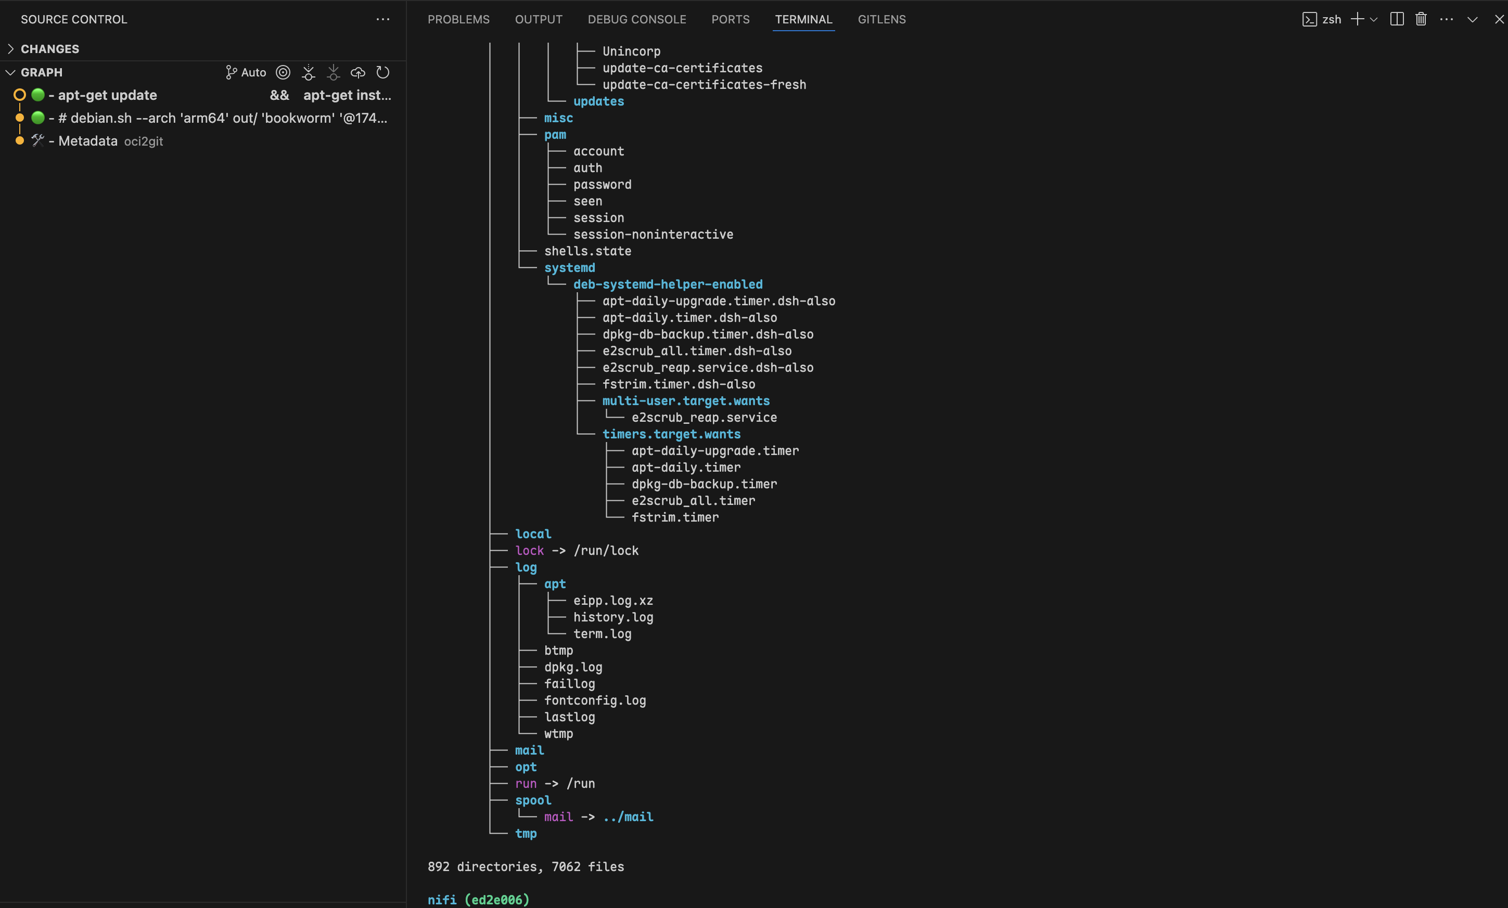The height and width of the screenshot is (908, 1508).
Task: Click '/run/lock' symlink target text
Action: point(606,551)
